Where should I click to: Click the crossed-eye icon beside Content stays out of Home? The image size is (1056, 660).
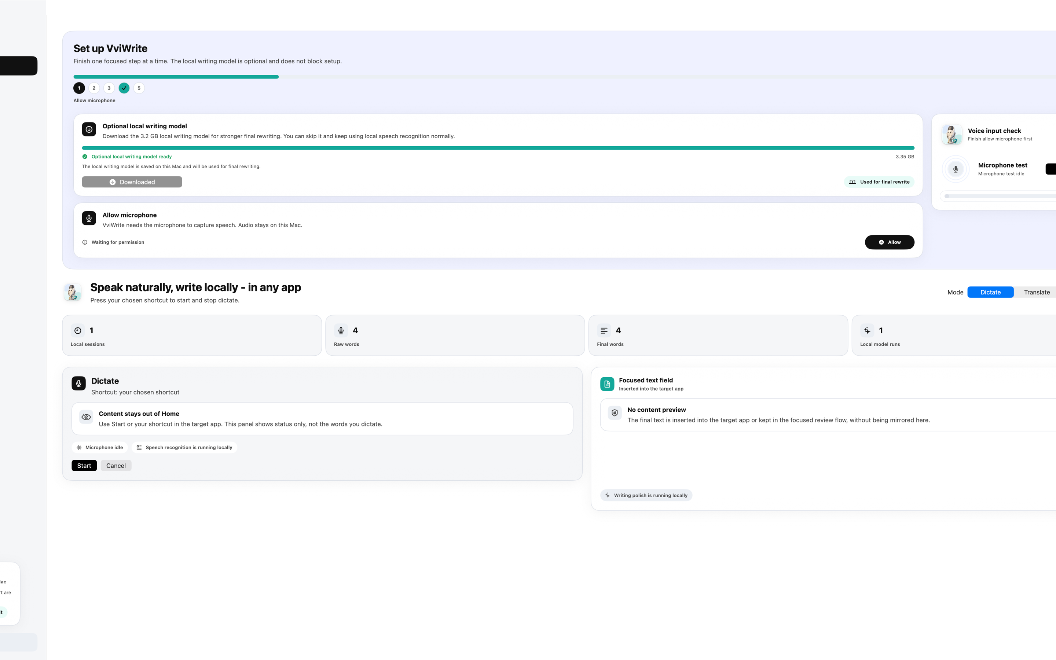[x=87, y=417]
